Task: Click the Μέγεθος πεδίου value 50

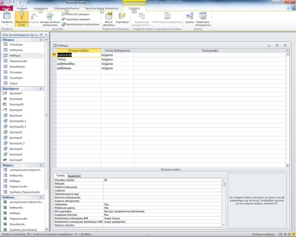Action: [x=162, y=180]
